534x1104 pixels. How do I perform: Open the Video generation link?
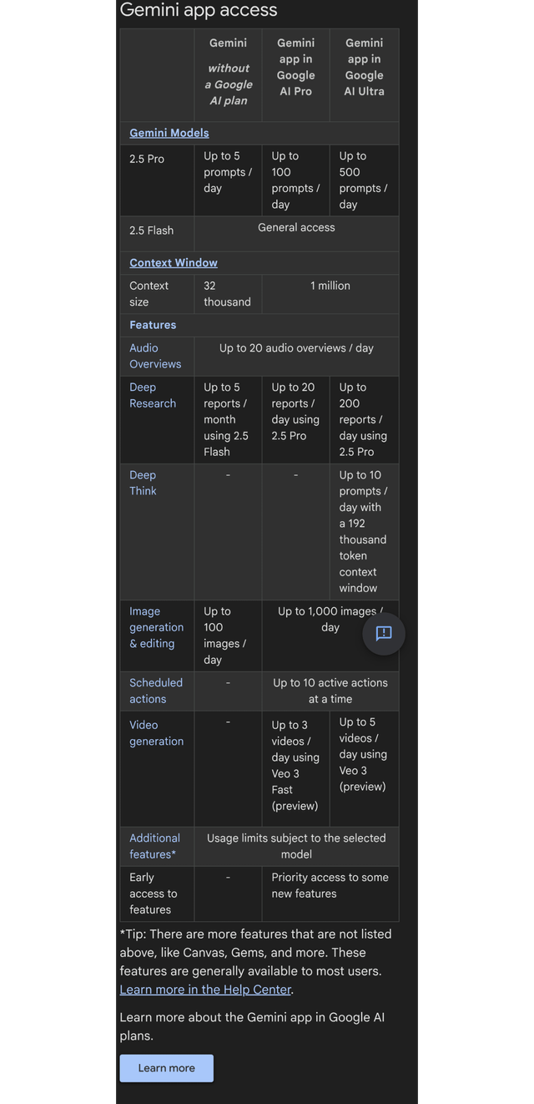[x=156, y=732]
